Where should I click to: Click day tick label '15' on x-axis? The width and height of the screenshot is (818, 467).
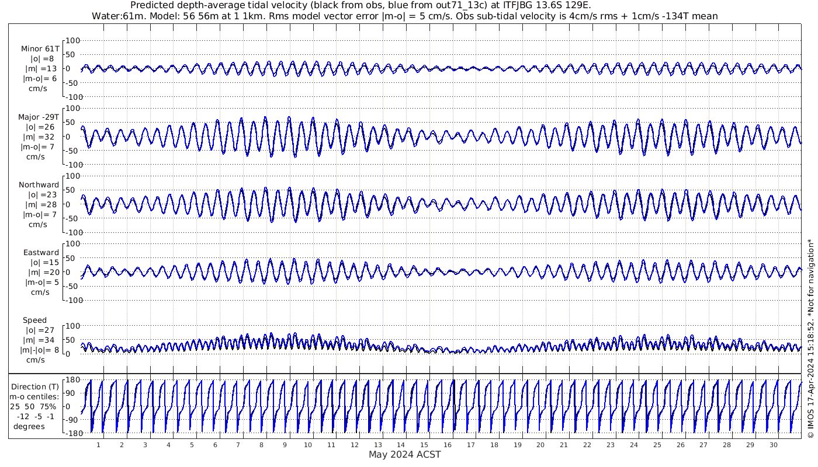pos(424,445)
